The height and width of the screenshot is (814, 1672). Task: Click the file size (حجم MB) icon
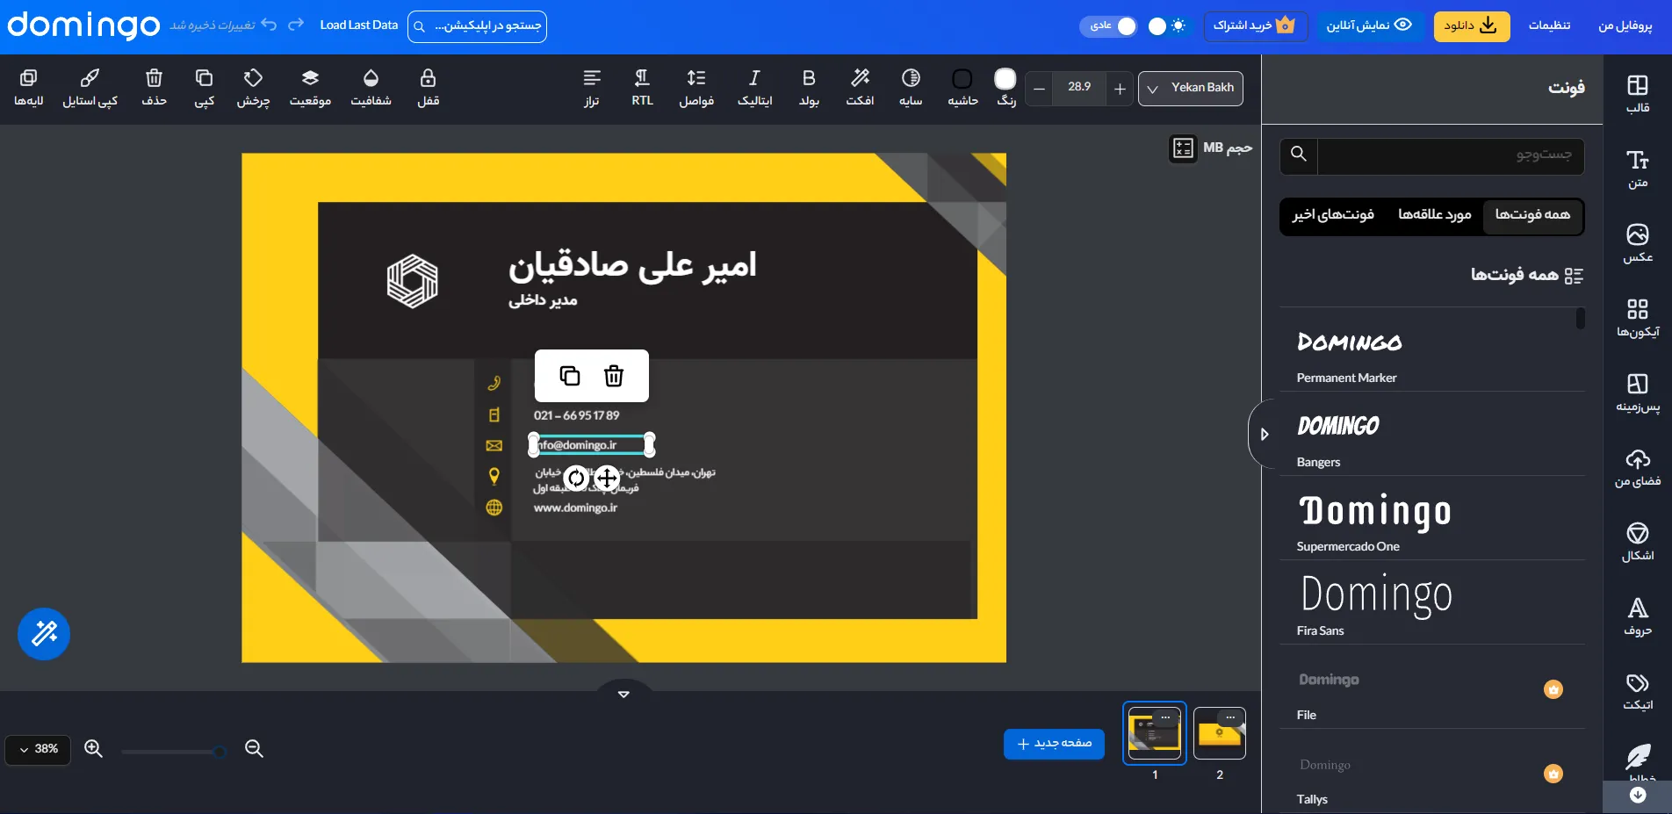(1183, 148)
